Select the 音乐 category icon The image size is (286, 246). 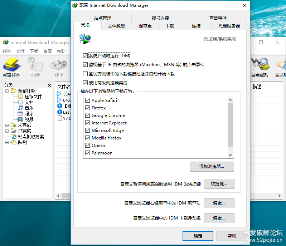point(20,108)
